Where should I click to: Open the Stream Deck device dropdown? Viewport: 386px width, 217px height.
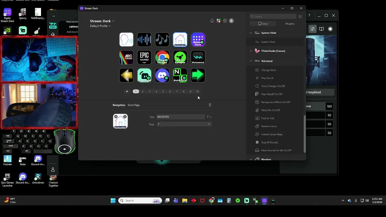tap(102, 21)
